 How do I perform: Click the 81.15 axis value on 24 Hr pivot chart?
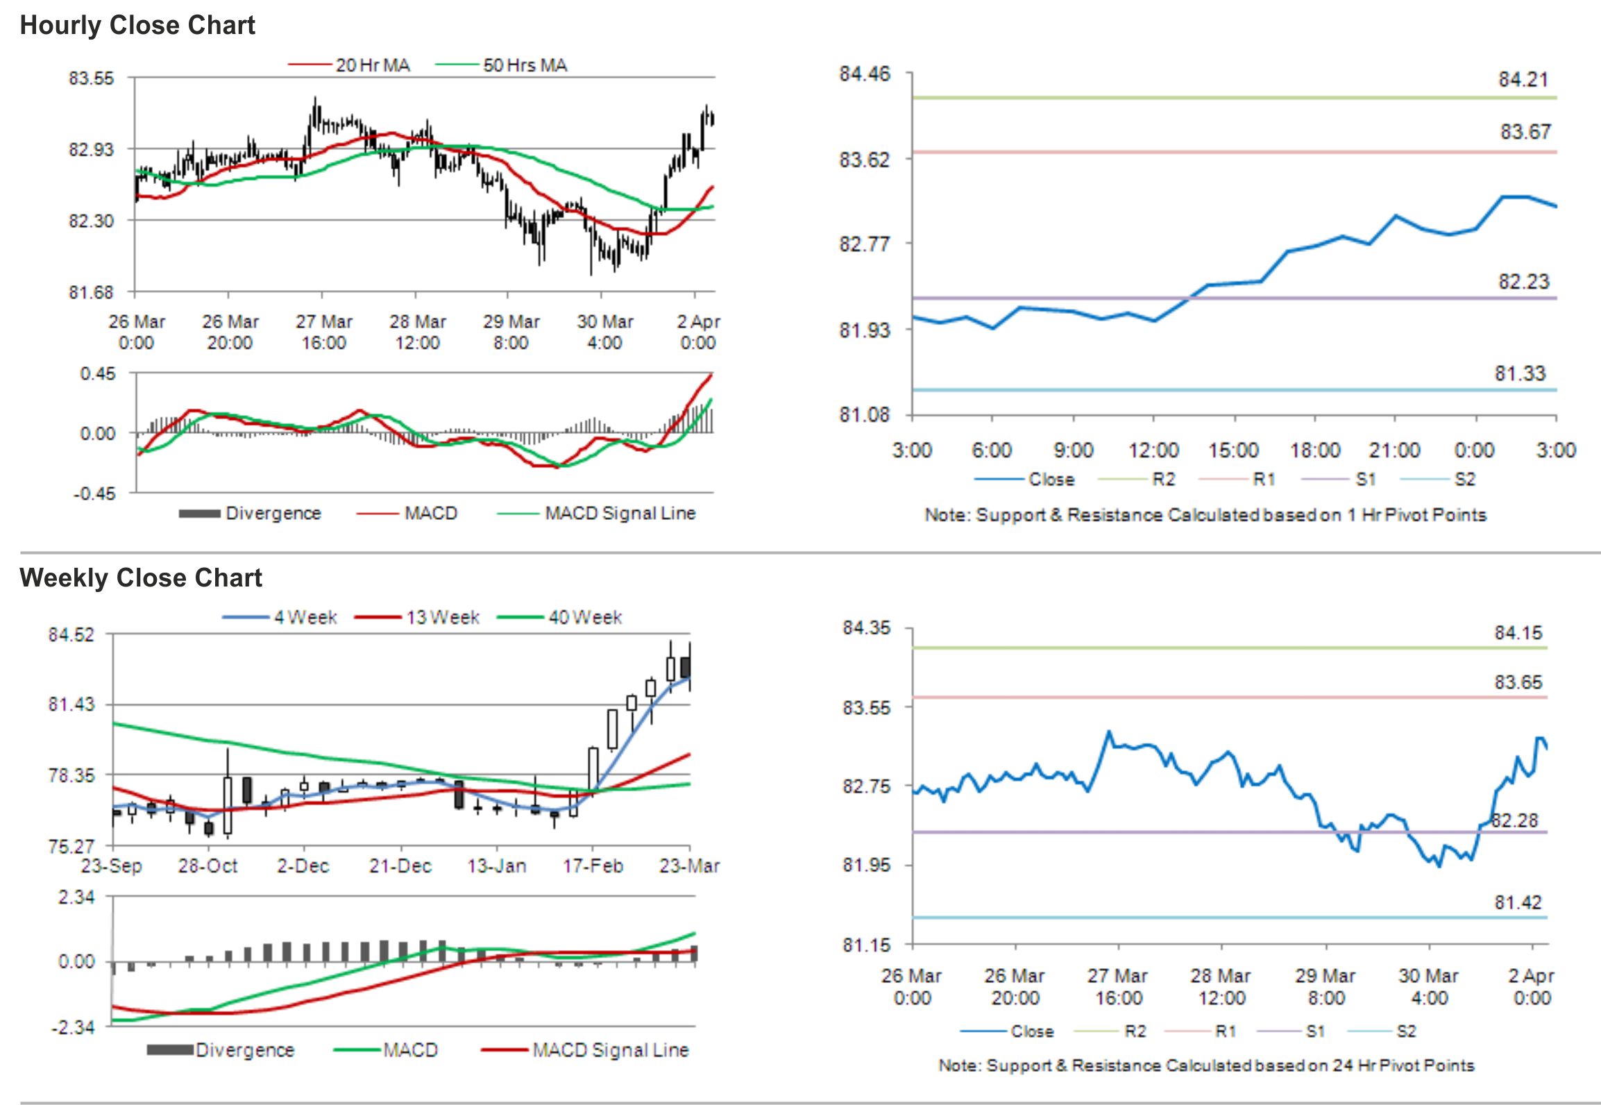(x=866, y=945)
